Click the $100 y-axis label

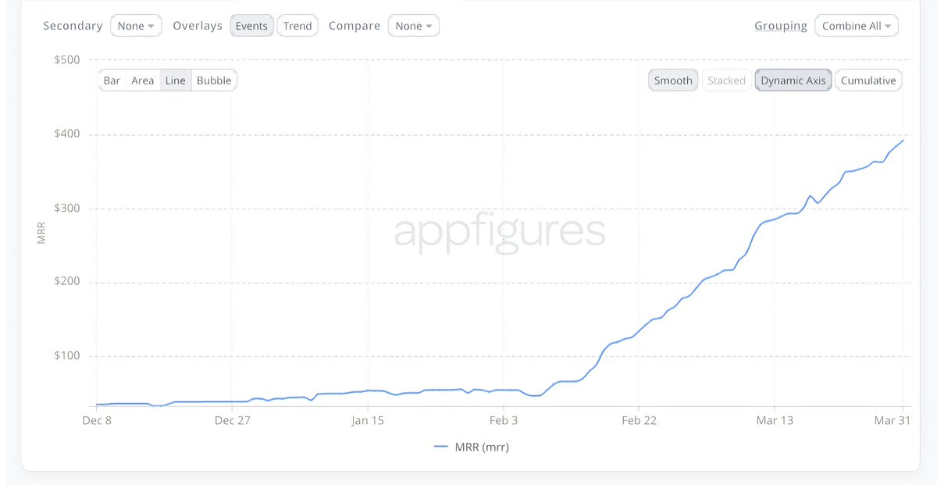(66, 356)
